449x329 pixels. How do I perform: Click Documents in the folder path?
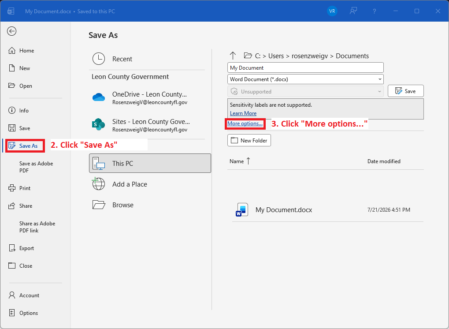pos(352,56)
